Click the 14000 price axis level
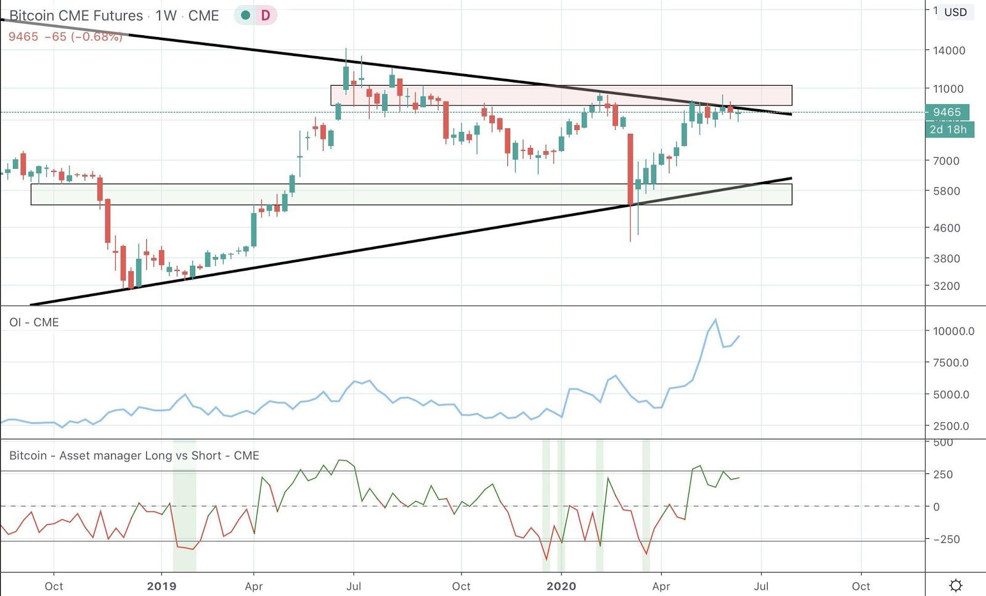 coord(948,51)
